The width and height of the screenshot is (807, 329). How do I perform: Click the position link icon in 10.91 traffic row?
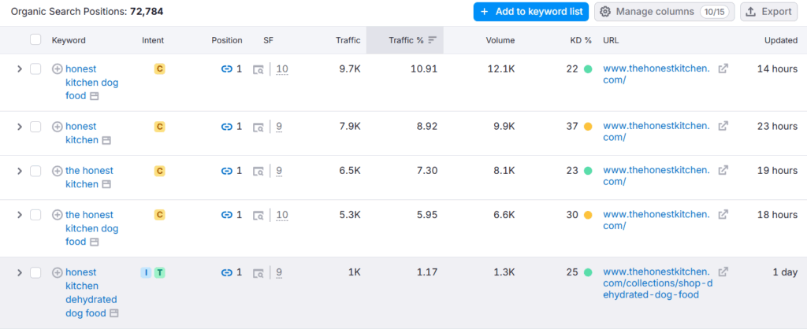tap(227, 69)
